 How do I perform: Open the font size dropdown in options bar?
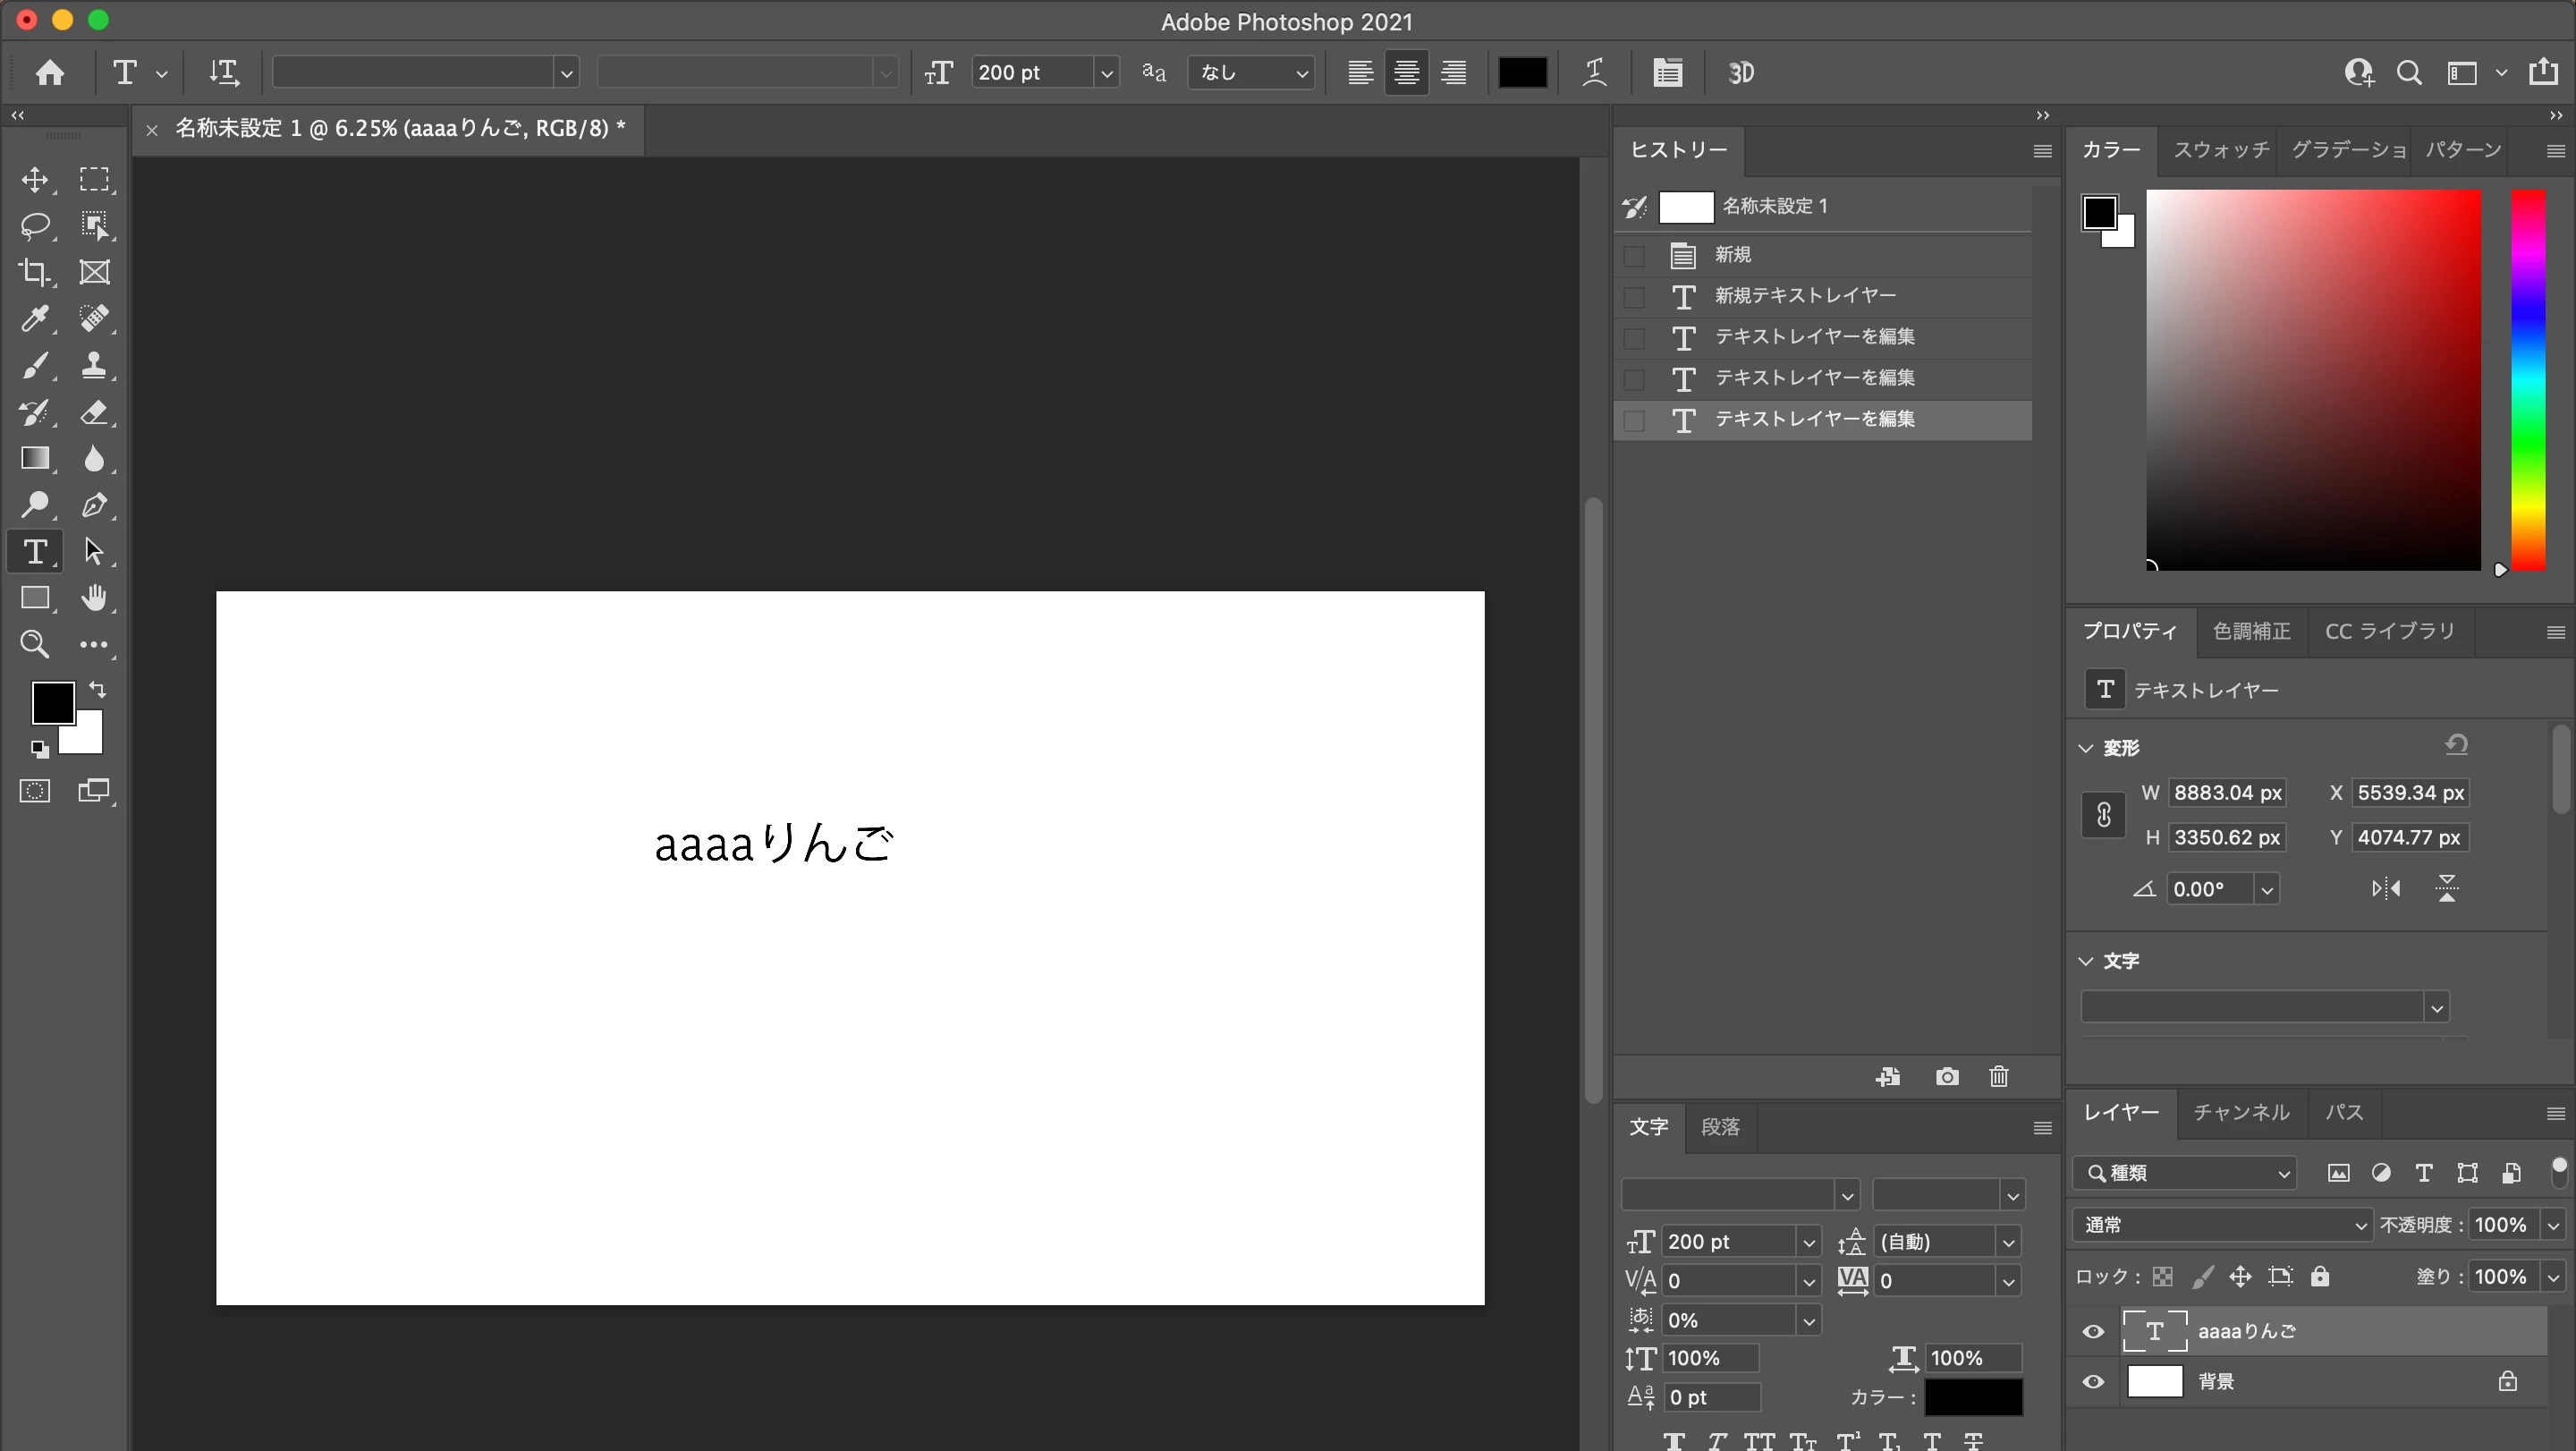click(x=1106, y=73)
